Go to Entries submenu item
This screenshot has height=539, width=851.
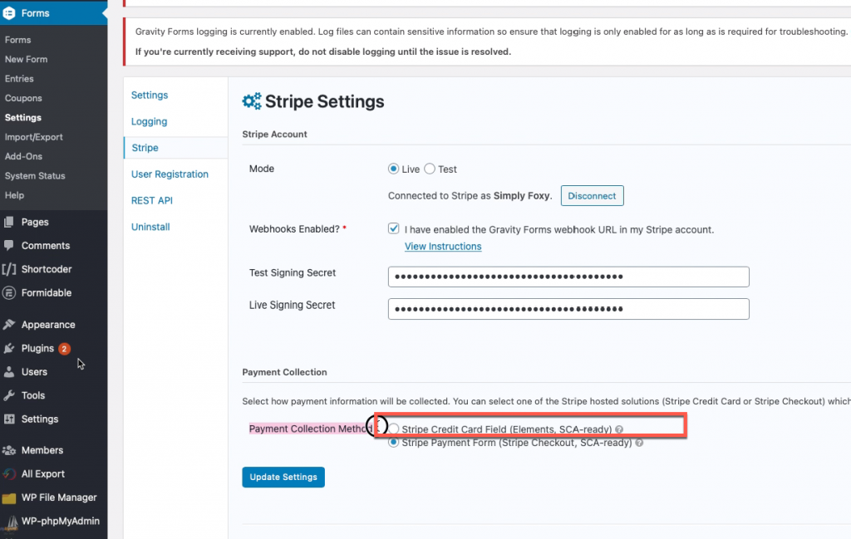tap(19, 79)
